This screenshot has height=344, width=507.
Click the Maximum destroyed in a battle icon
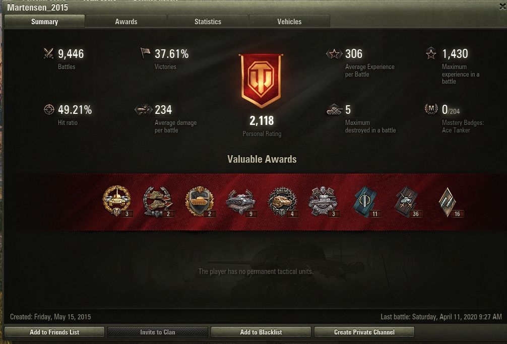(x=334, y=110)
